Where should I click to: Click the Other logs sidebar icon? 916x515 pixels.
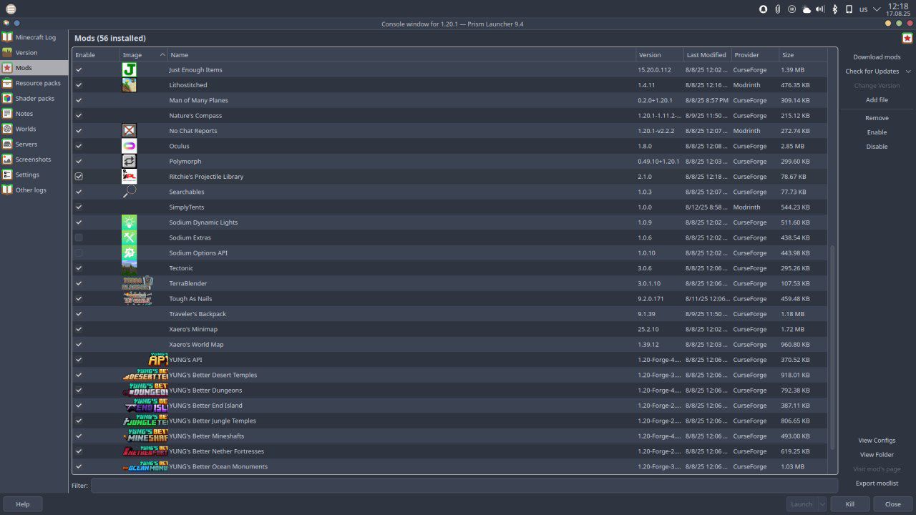[7, 190]
